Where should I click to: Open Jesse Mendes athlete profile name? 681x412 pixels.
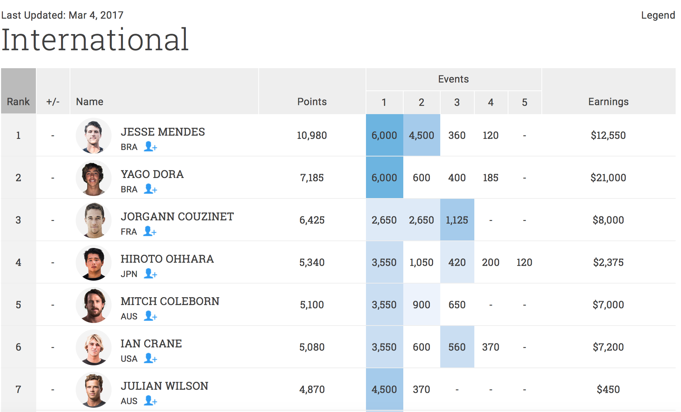[163, 132]
